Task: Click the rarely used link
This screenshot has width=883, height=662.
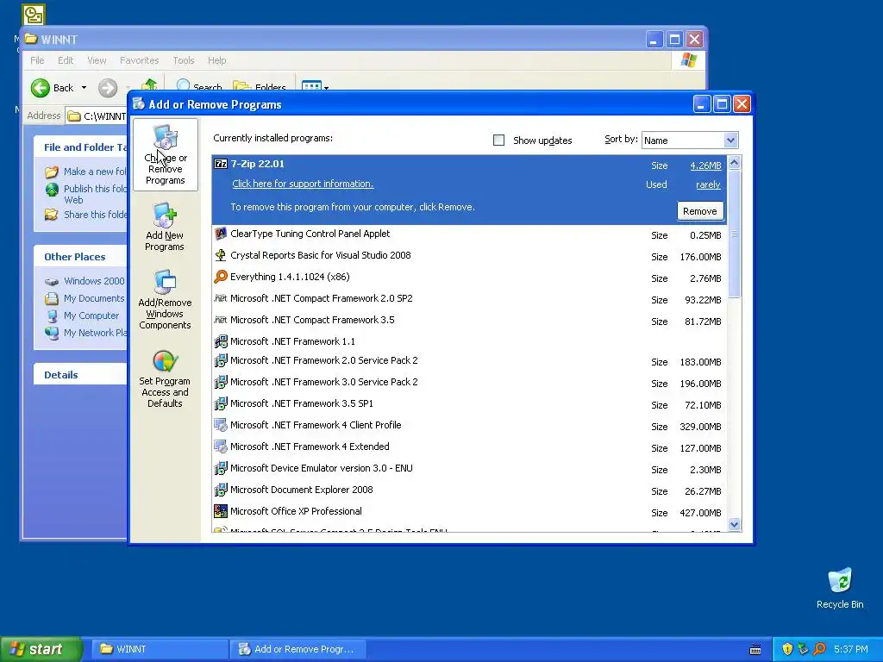Action: [x=708, y=184]
